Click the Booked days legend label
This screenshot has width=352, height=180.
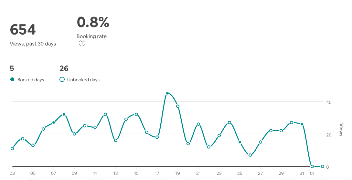pyautogui.click(x=31, y=80)
